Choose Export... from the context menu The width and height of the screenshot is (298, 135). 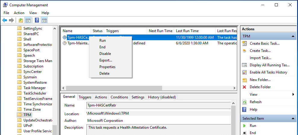[x=111, y=60]
